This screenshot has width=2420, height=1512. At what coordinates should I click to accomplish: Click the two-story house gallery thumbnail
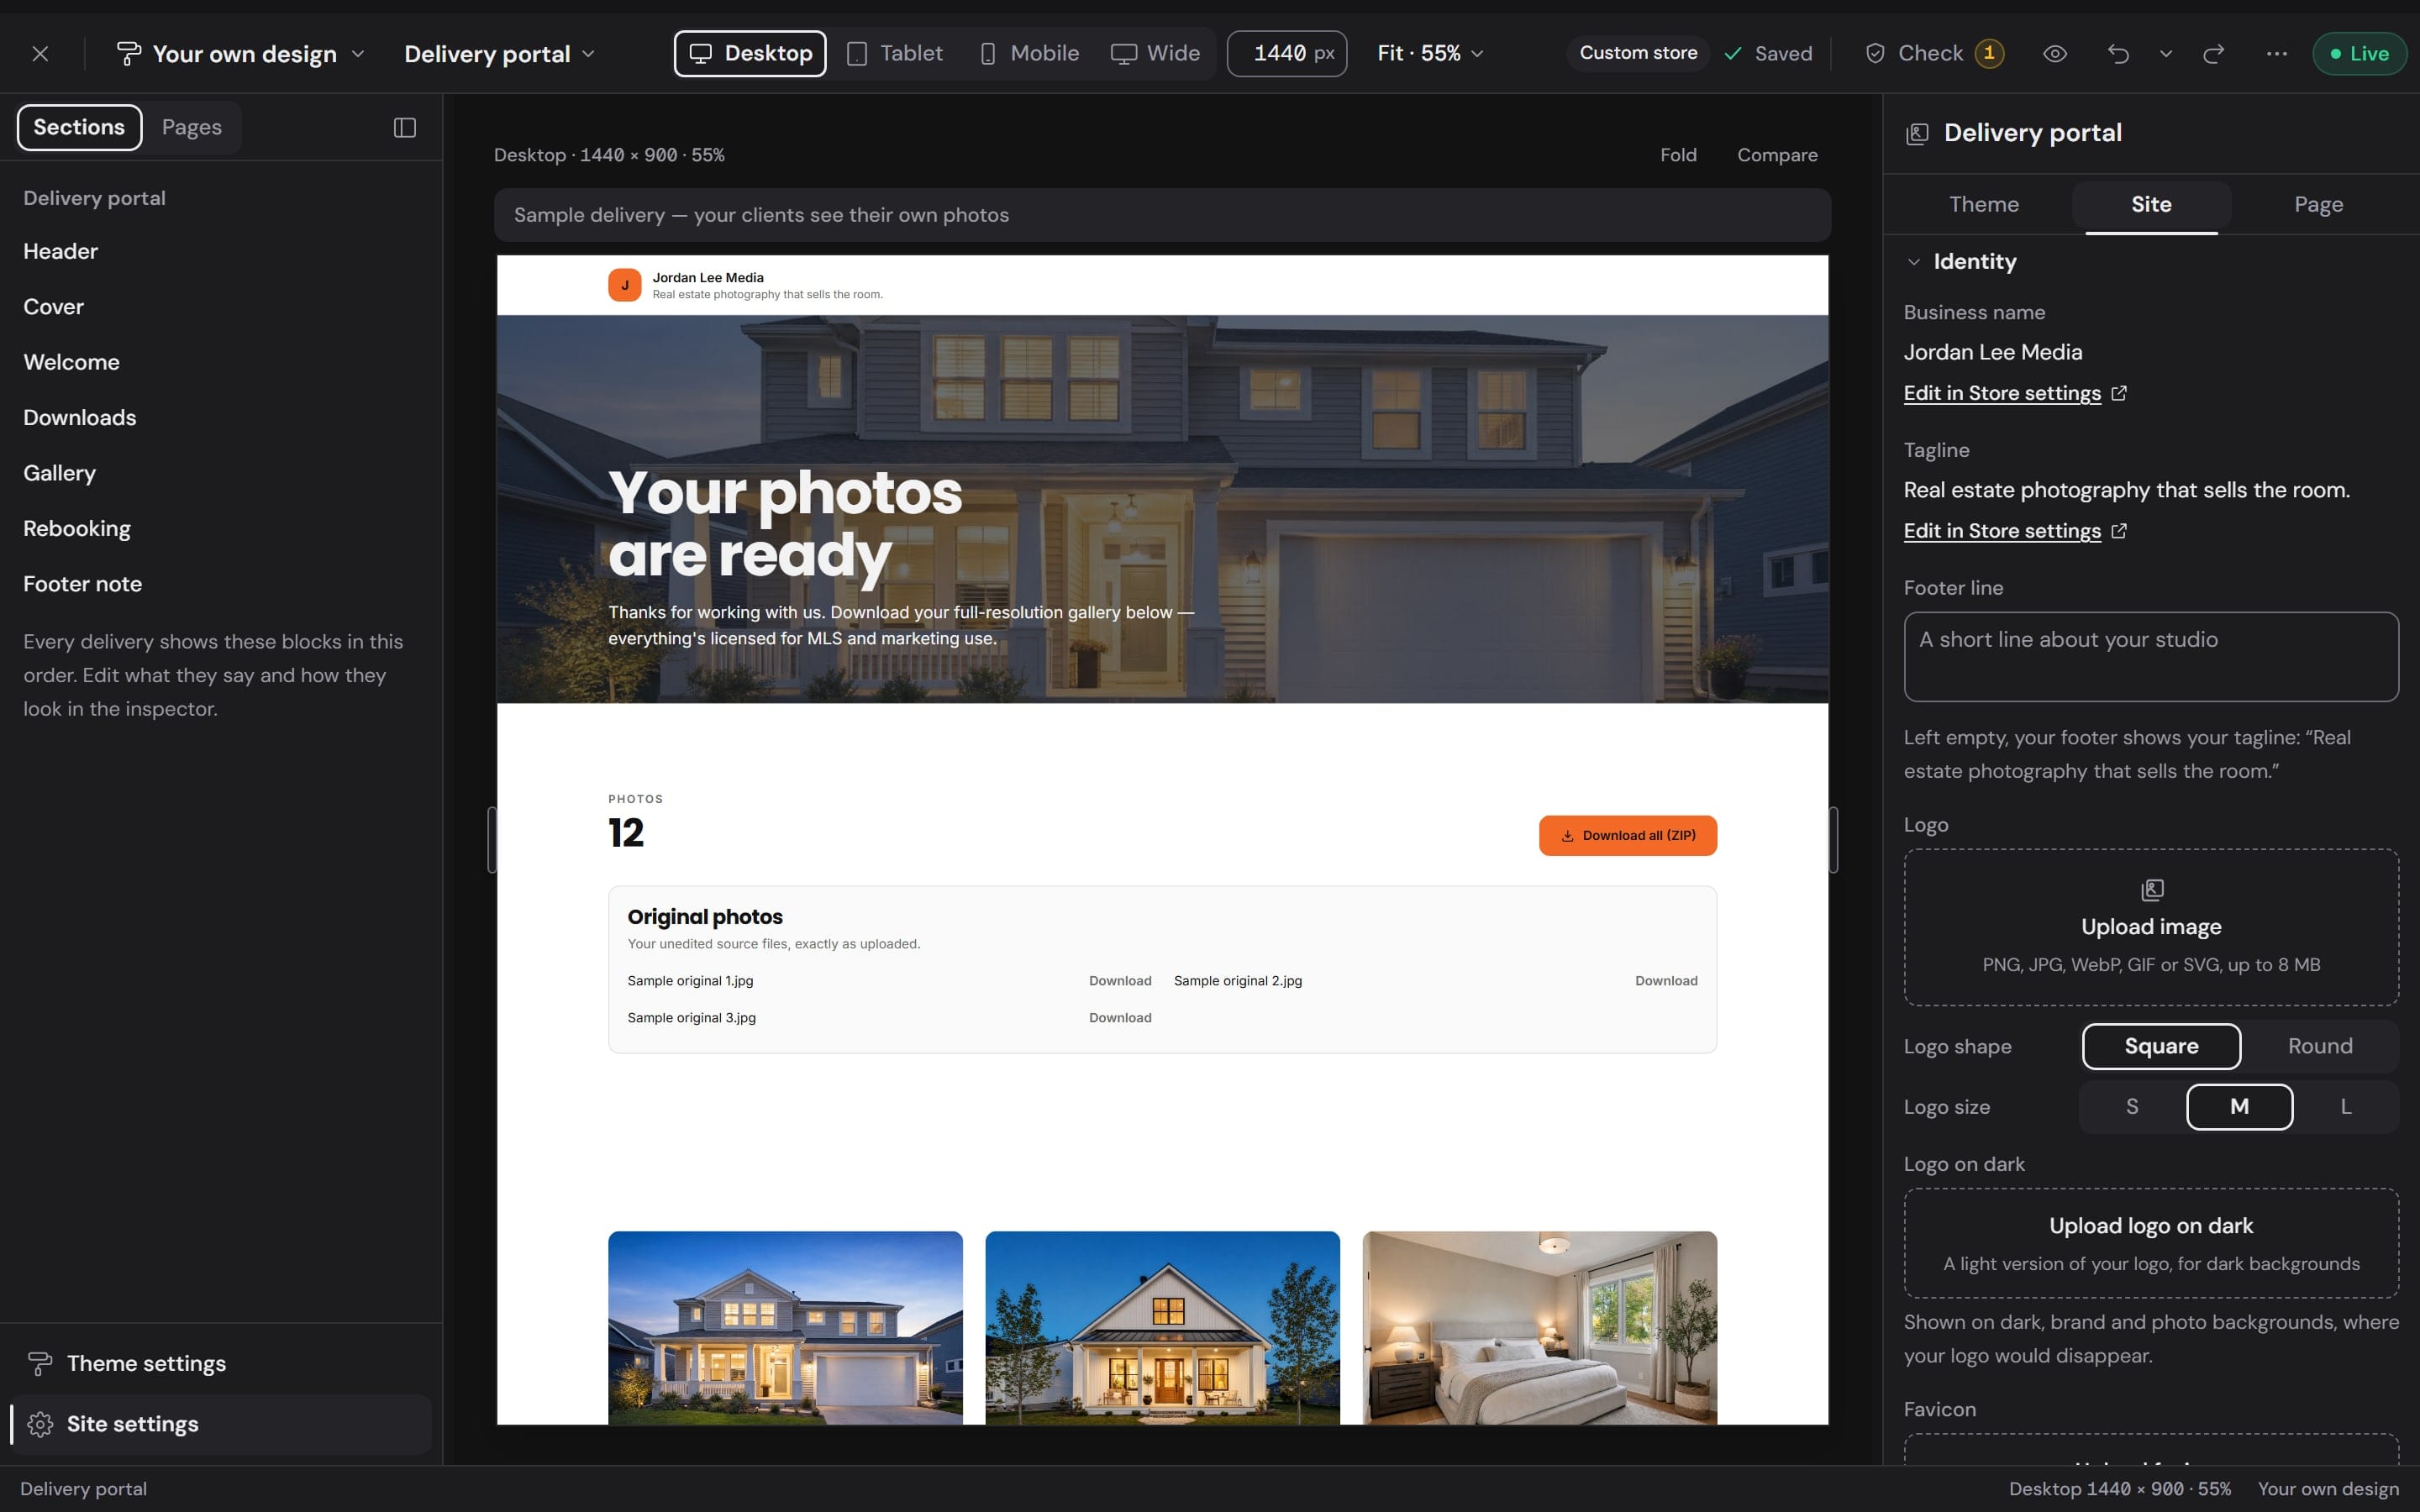pyautogui.click(x=785, y=1328)
